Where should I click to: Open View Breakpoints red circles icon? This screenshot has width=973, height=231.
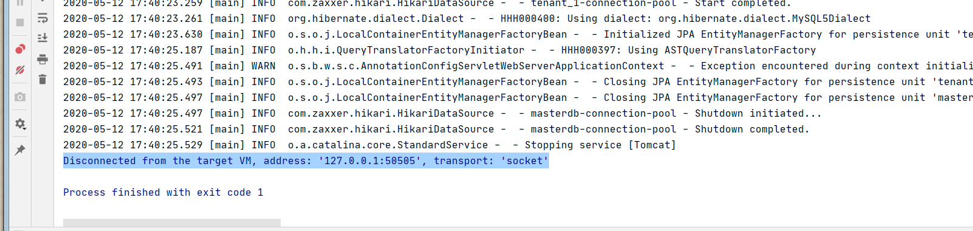[x=20, y=49]
